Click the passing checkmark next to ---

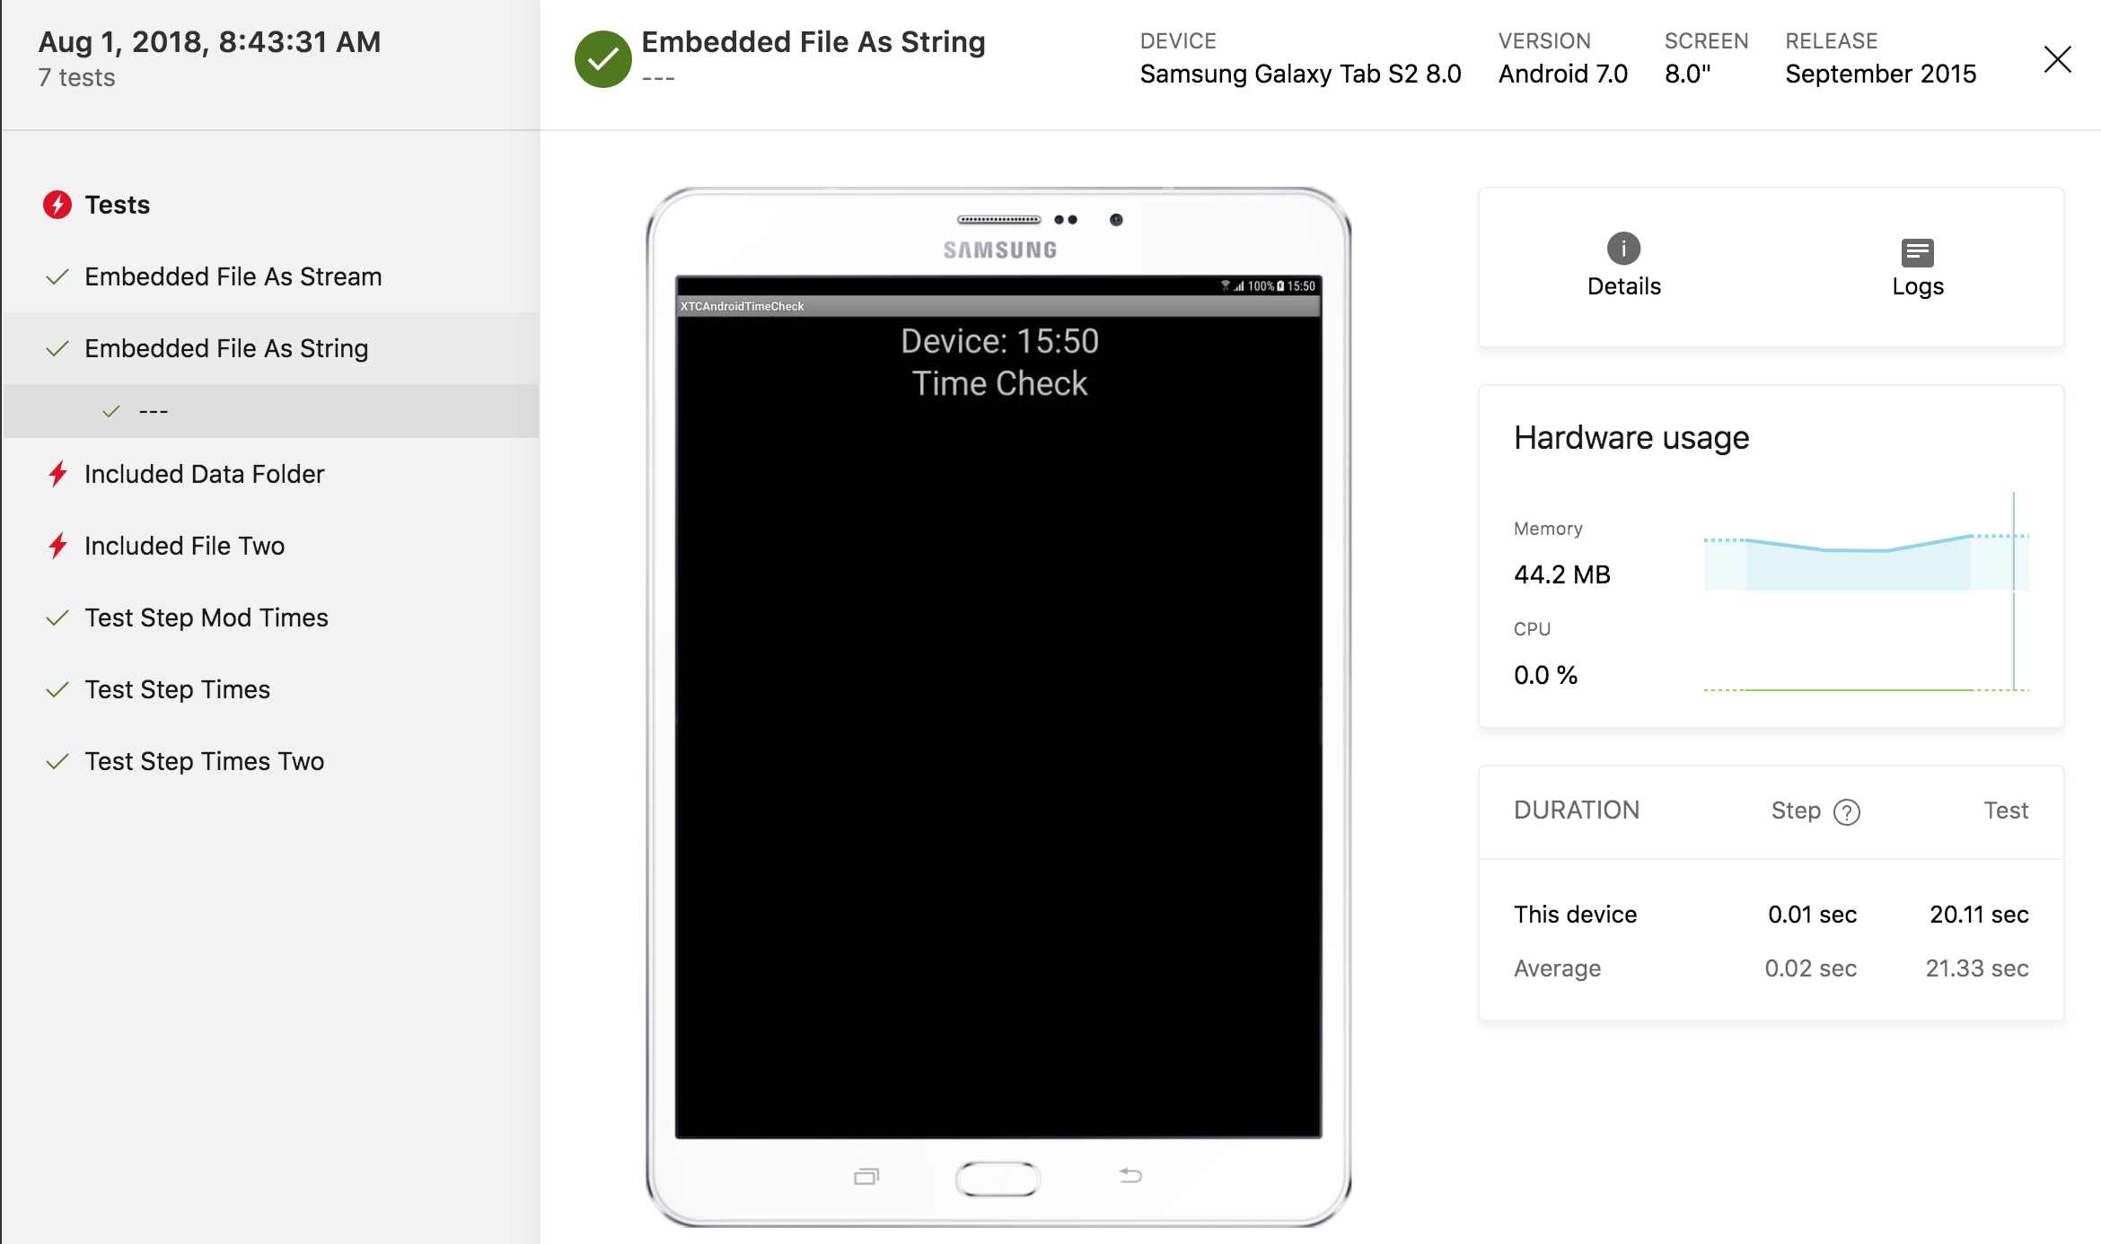(x=111, y=412)
